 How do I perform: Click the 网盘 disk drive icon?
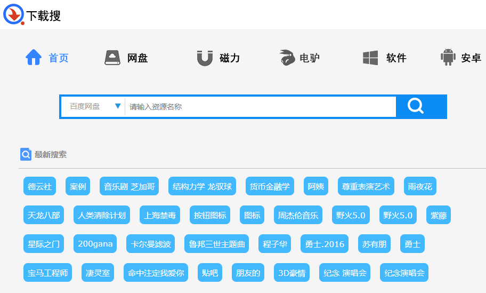point(112,58)
